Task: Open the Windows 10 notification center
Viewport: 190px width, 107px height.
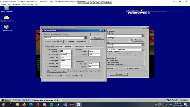Action: (186, 104)
